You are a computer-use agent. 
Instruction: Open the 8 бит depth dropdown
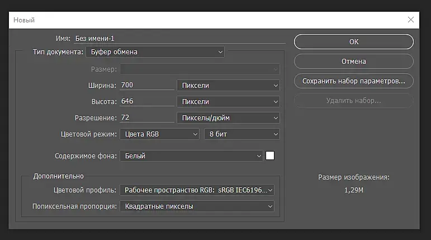[241, 134]
